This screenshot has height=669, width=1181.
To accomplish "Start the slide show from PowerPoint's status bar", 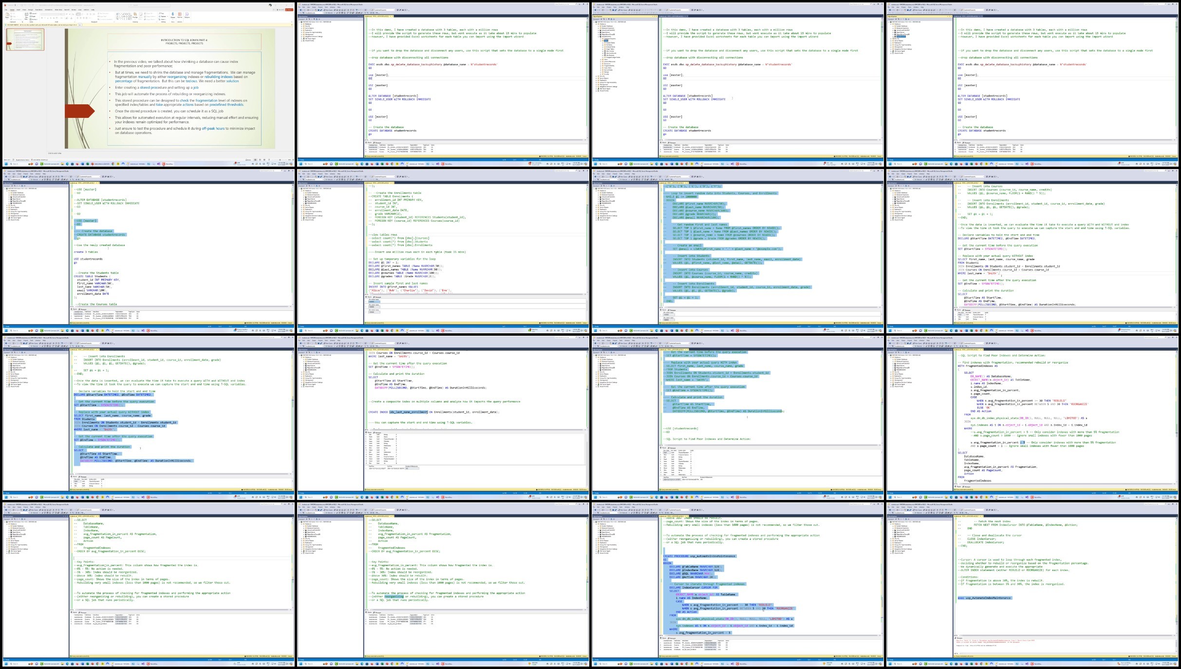I will click(269, 160).
